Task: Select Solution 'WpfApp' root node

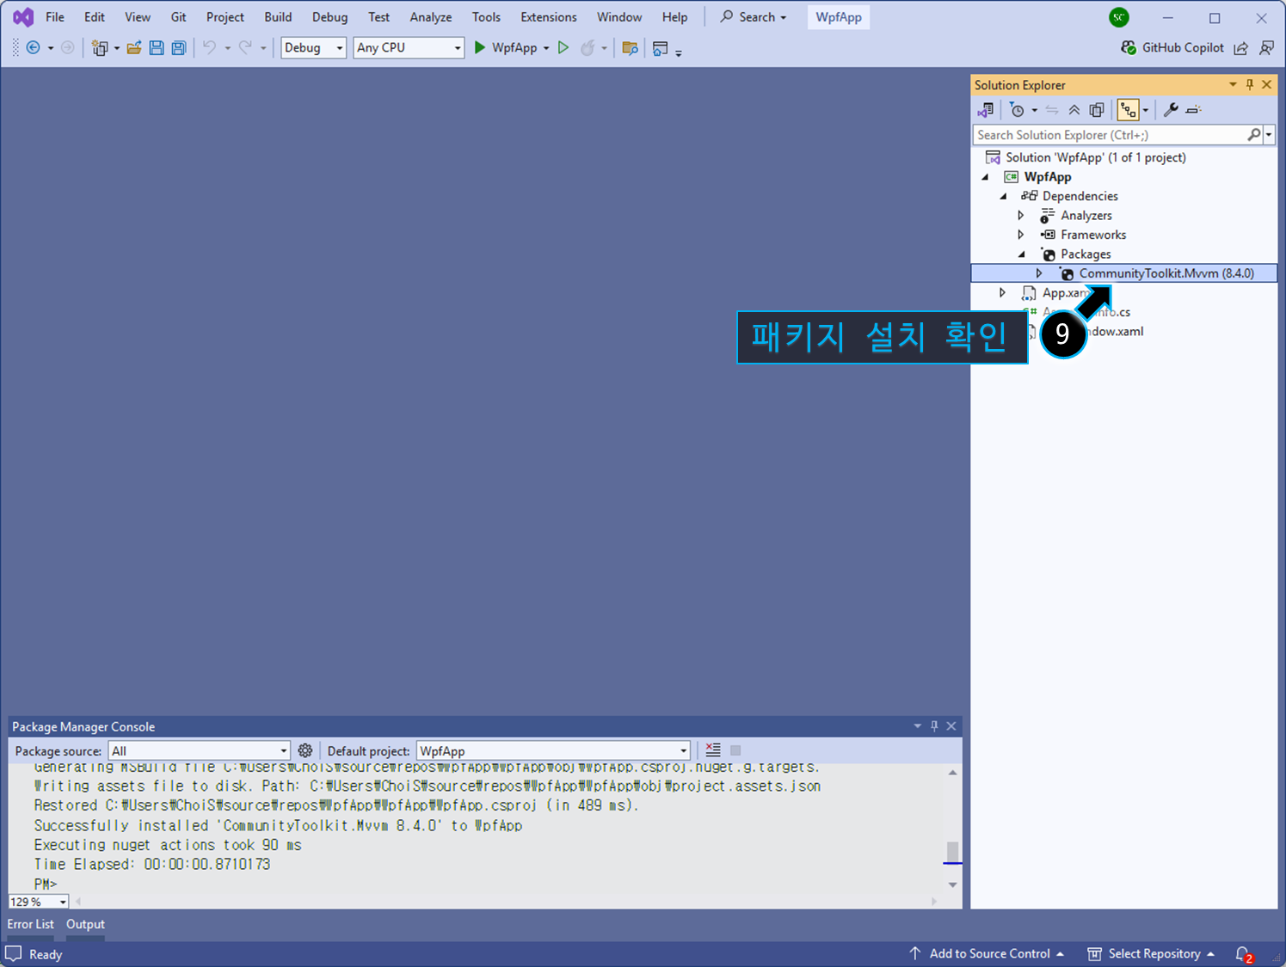Action: [1096, 157]
